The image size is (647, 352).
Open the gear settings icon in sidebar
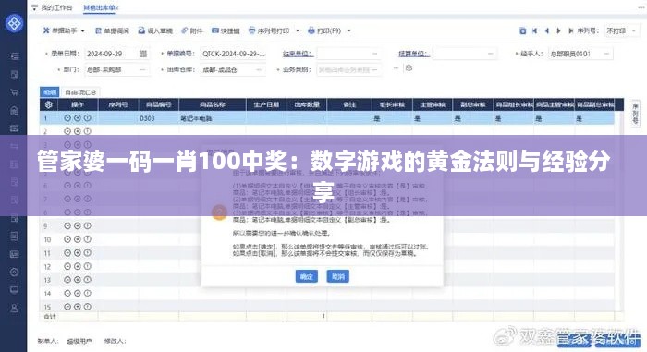pyautogui.click(x=15, y=272)
